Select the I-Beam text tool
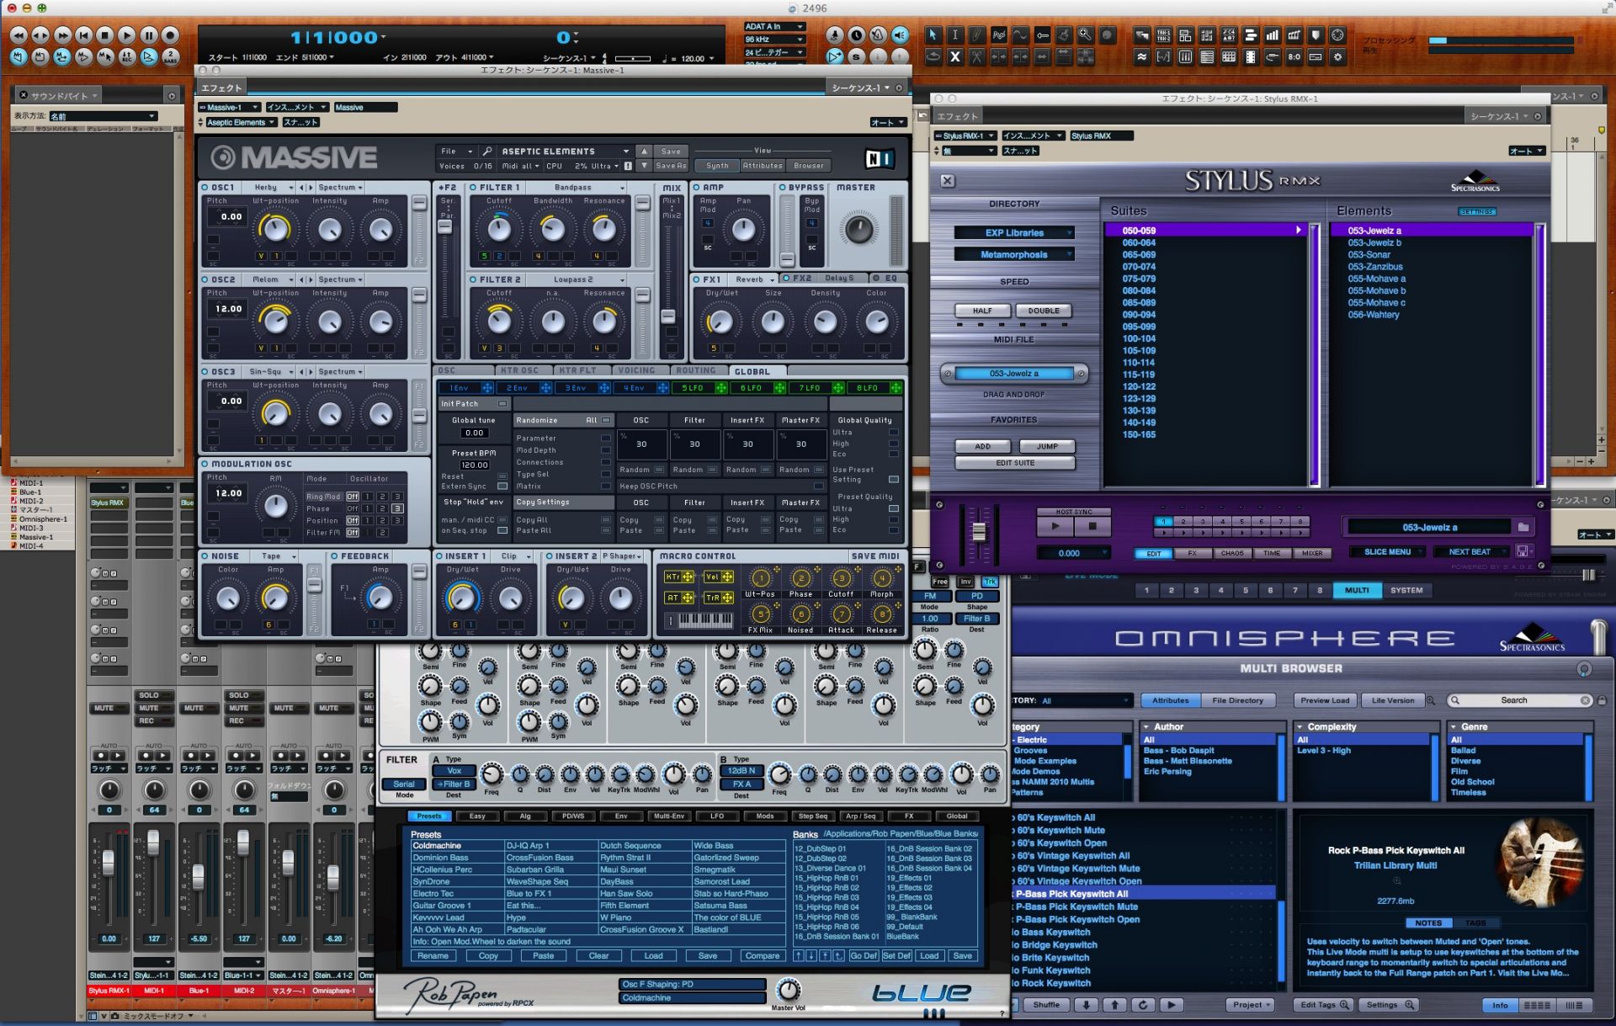1616x1026 pixels. click(954, 35)
